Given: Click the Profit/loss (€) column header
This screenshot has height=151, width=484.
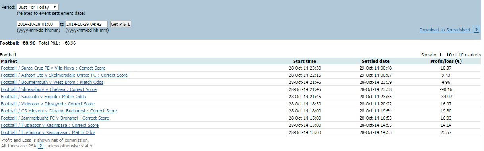Looking at the screenshot, I should [446, 61].
